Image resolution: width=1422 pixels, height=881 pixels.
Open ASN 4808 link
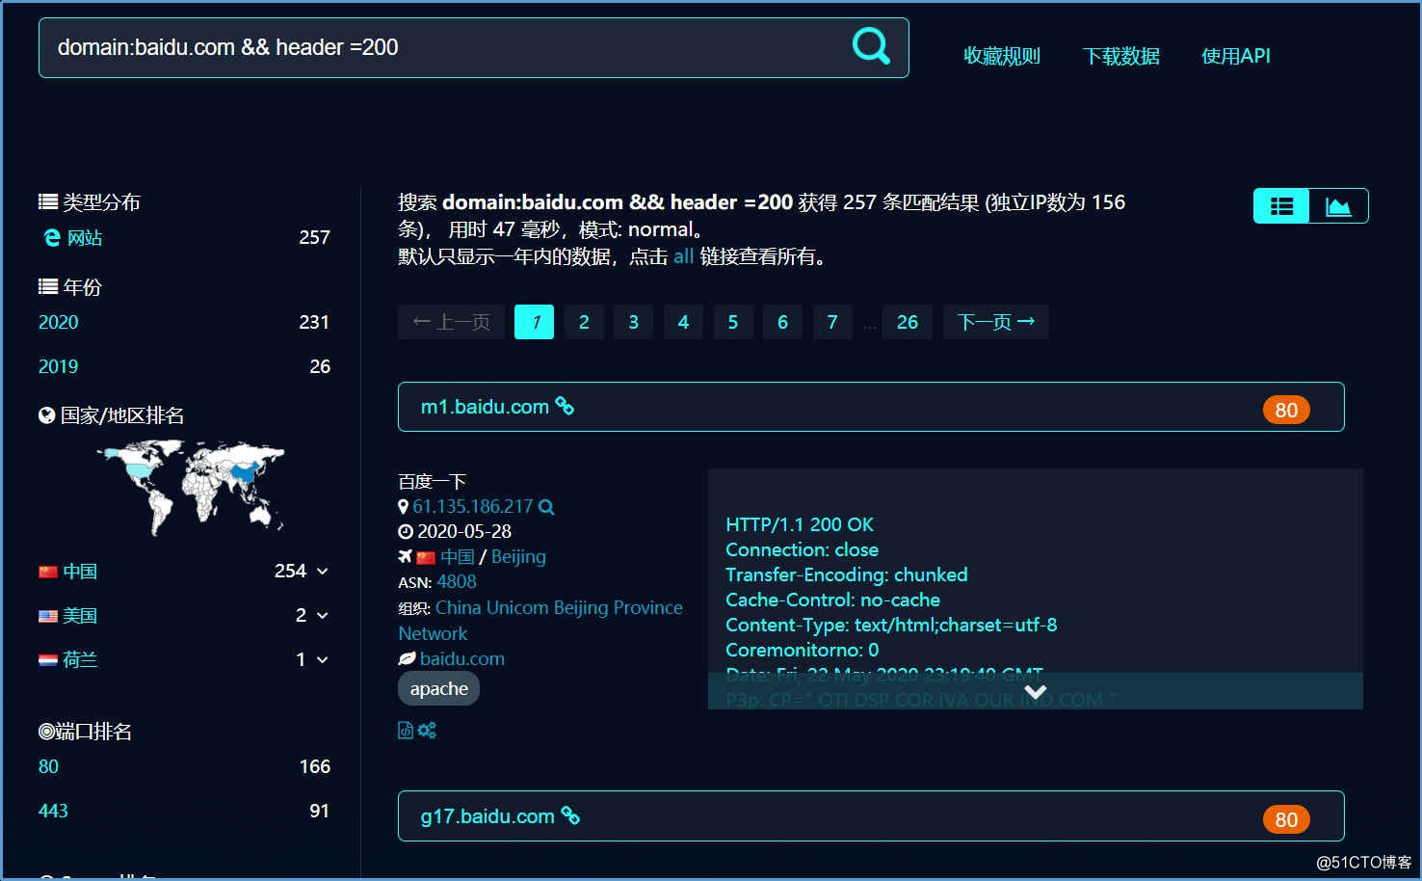457,581
